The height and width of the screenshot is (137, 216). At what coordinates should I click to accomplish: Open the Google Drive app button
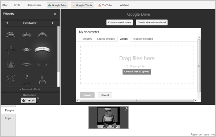57,5
